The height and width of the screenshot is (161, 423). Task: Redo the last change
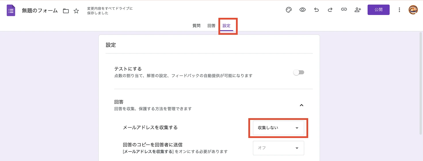click(330, 10)
